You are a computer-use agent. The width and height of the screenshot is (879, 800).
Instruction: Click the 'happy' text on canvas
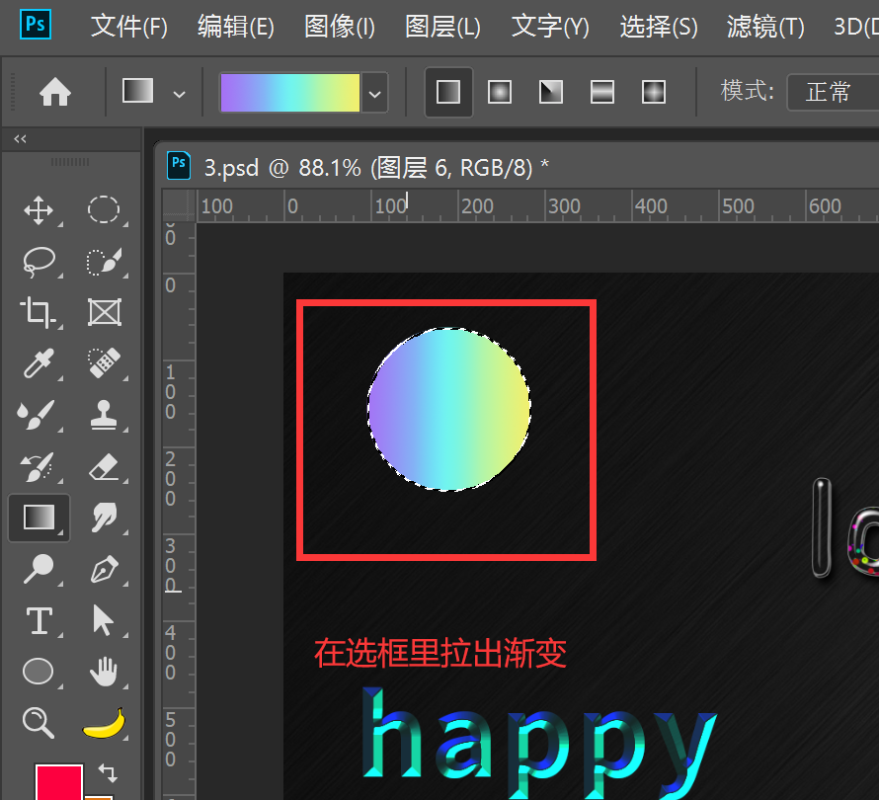(x=539, y=742)
